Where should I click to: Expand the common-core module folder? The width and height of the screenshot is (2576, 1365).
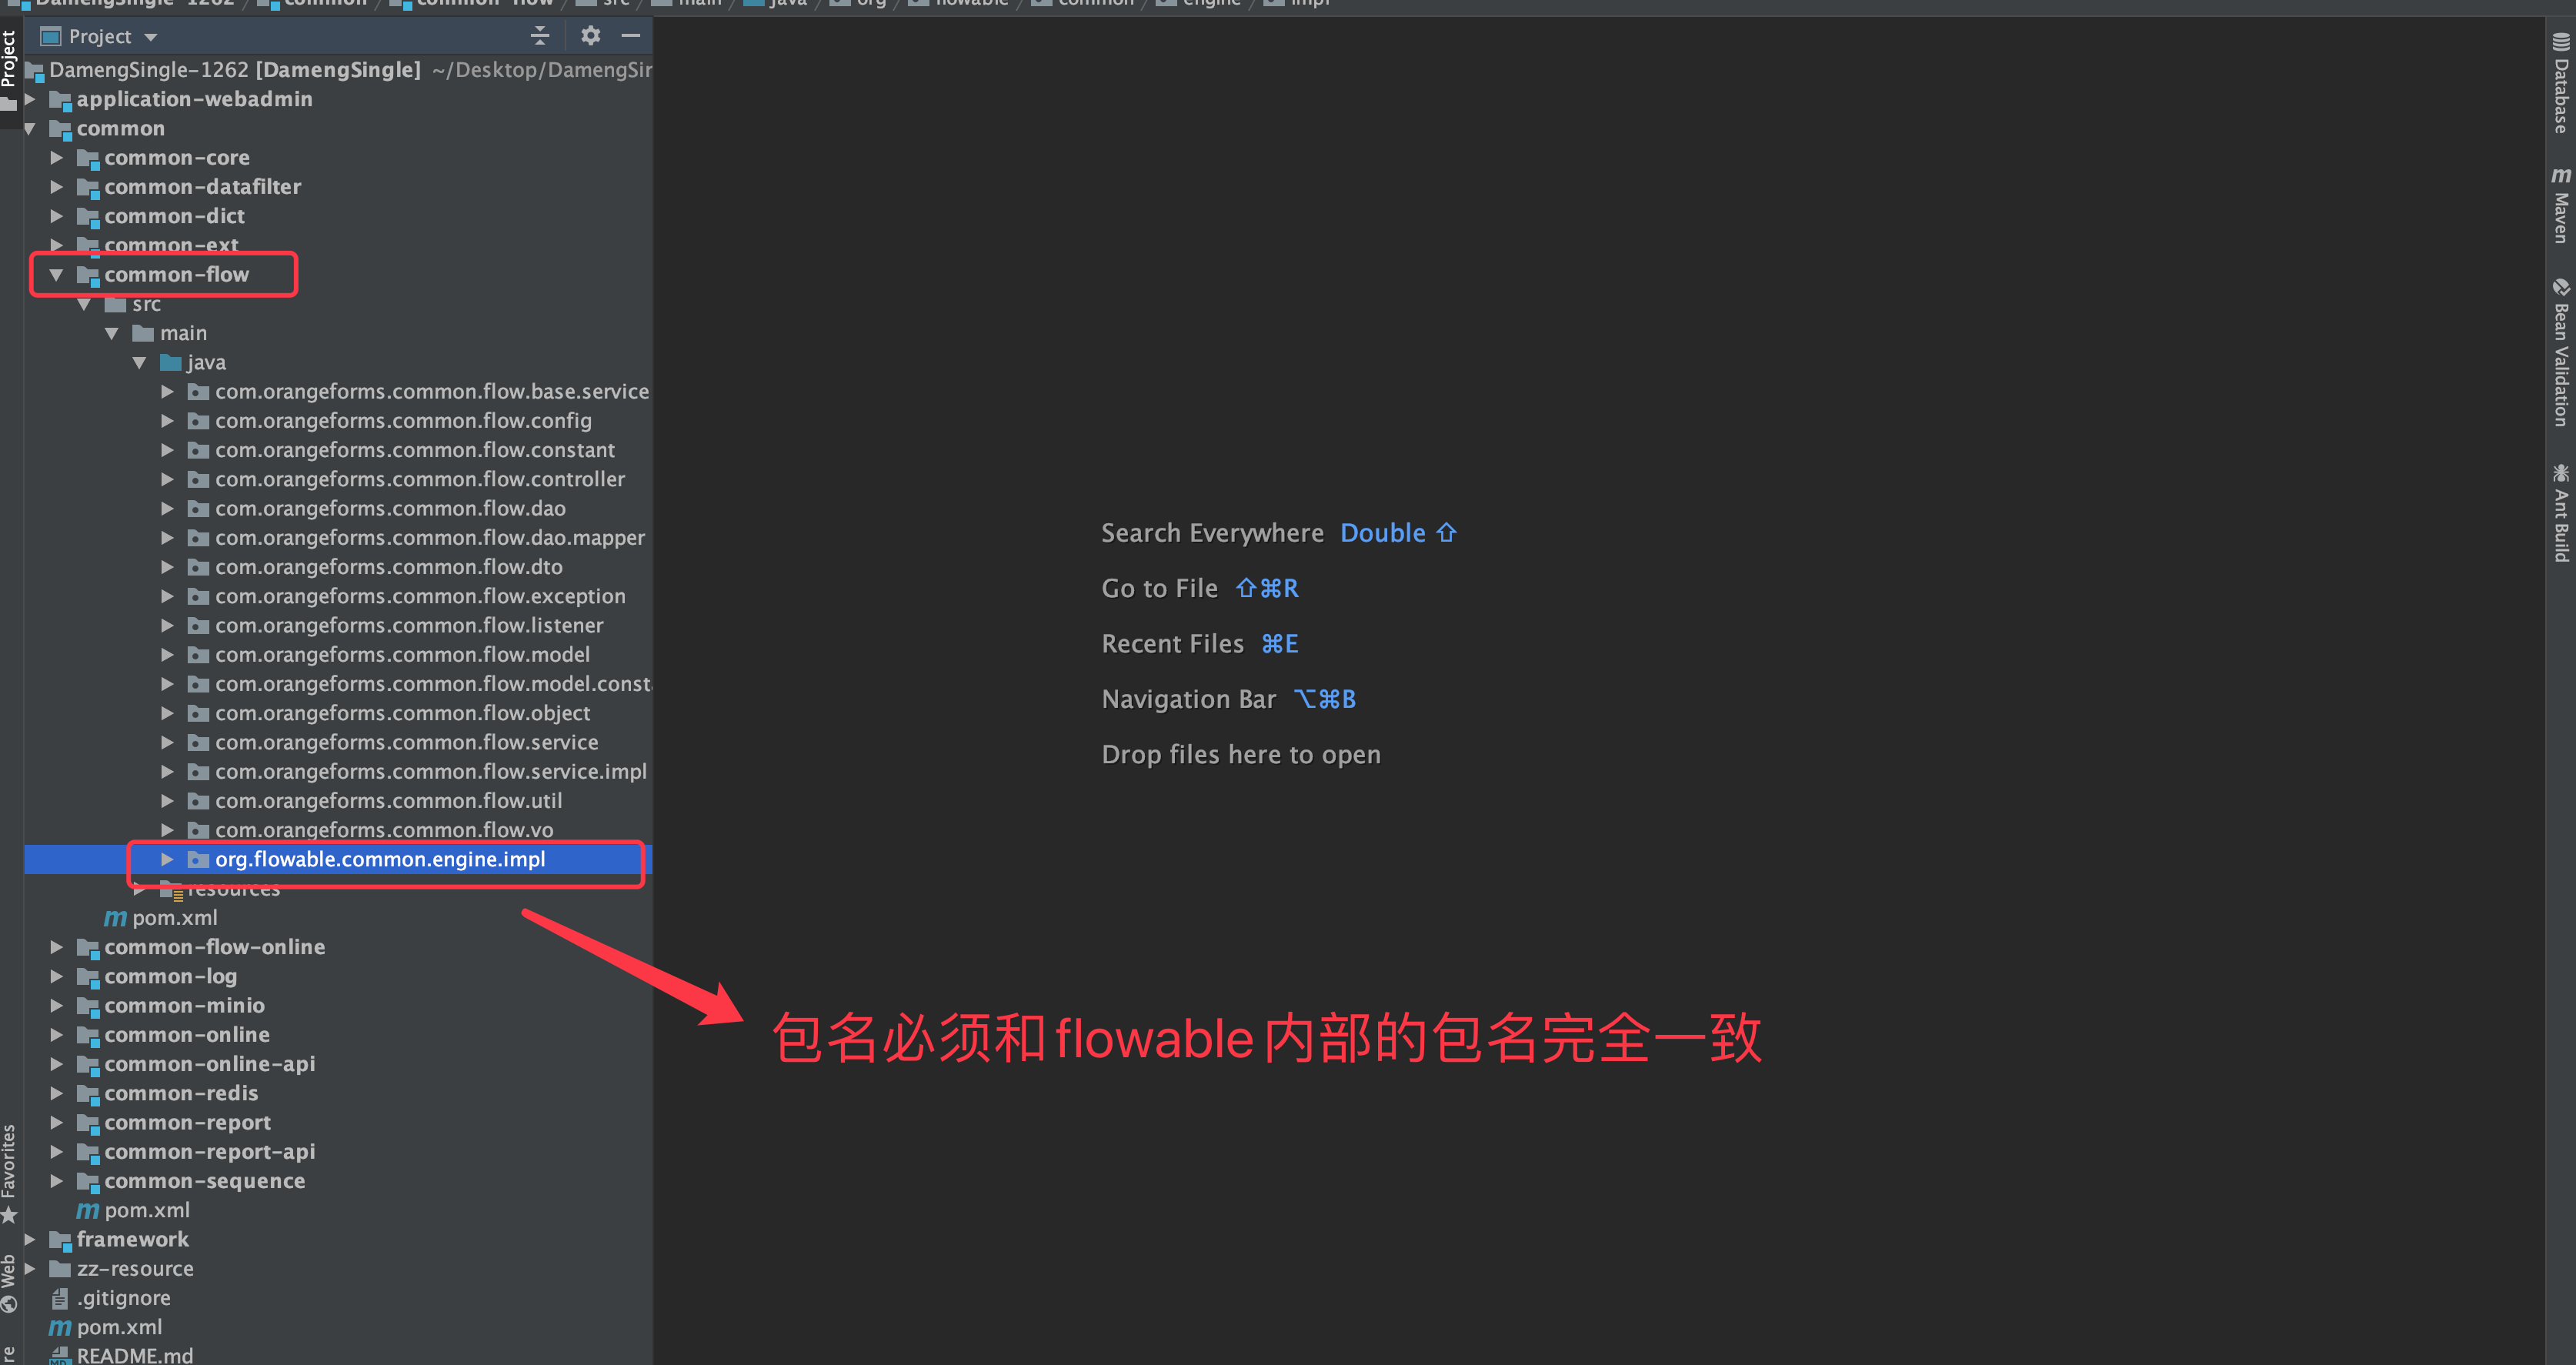pos(57,157)
